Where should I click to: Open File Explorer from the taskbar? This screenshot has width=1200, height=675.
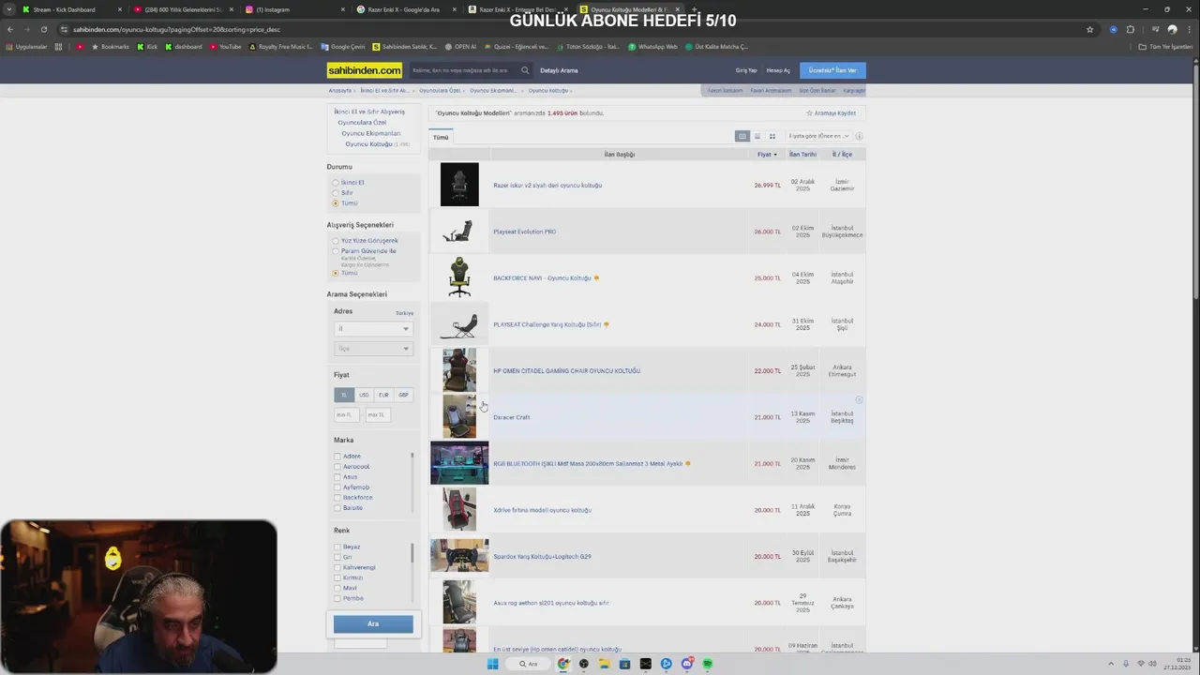pos(605,664)
